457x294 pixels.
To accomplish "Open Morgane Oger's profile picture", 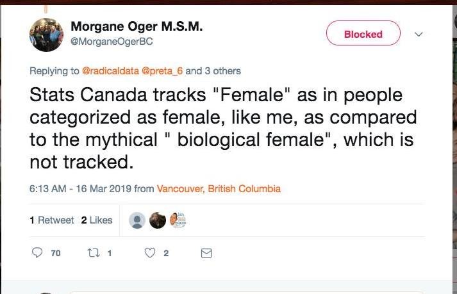I will (x=46, y=35).
